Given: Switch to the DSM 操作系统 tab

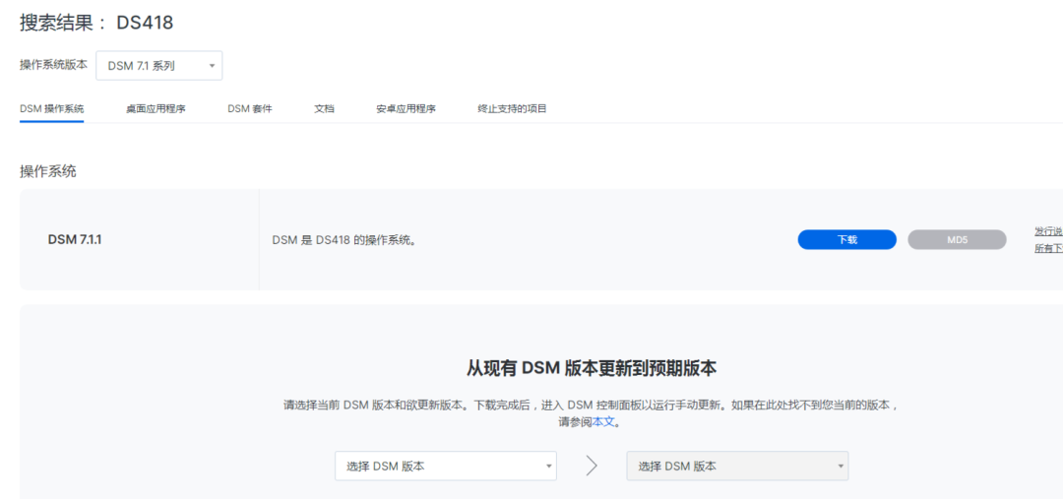Looking at the screenshot, I should pyautogui.click(x=51, y=109).
